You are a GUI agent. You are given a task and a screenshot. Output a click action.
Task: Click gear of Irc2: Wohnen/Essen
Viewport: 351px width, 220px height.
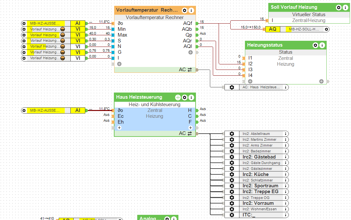pos(232,209)
